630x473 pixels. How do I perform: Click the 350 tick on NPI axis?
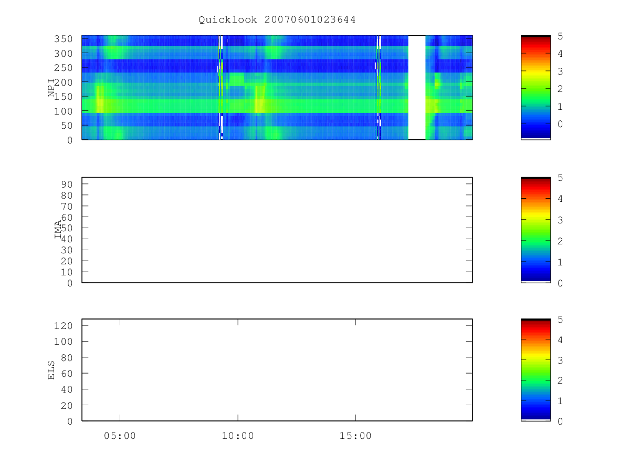coord(64,39)
